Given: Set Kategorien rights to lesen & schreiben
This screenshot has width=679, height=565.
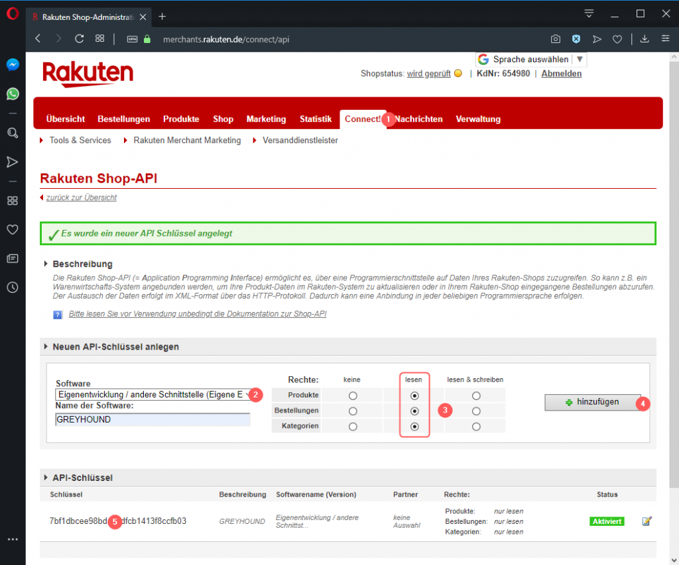Looking at the screenshot, I should [x=476, y=427].
